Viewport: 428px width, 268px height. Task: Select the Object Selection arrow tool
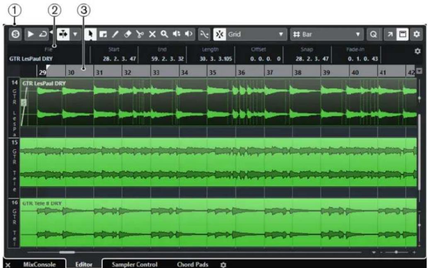[x=90, y=34]
